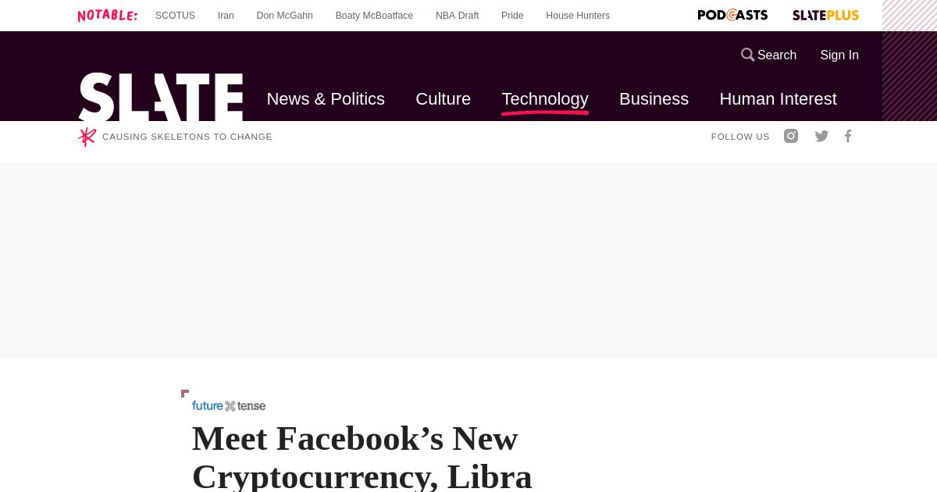Open the Podcasts logo link
Viewport: 937px width, 492px height.
pyautogui.click(x=732, y=15)
